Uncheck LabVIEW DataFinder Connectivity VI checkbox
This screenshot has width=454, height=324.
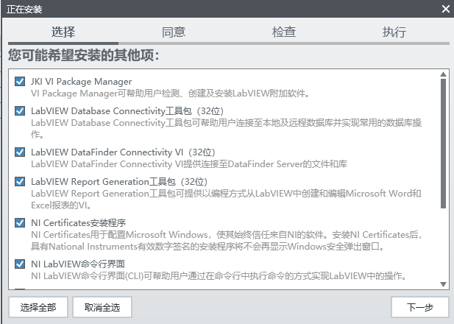tap(20, 152)
